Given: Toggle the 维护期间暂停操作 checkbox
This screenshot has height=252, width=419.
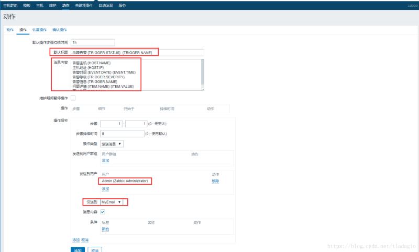Looking at the screenshot, I should [73, 98].
